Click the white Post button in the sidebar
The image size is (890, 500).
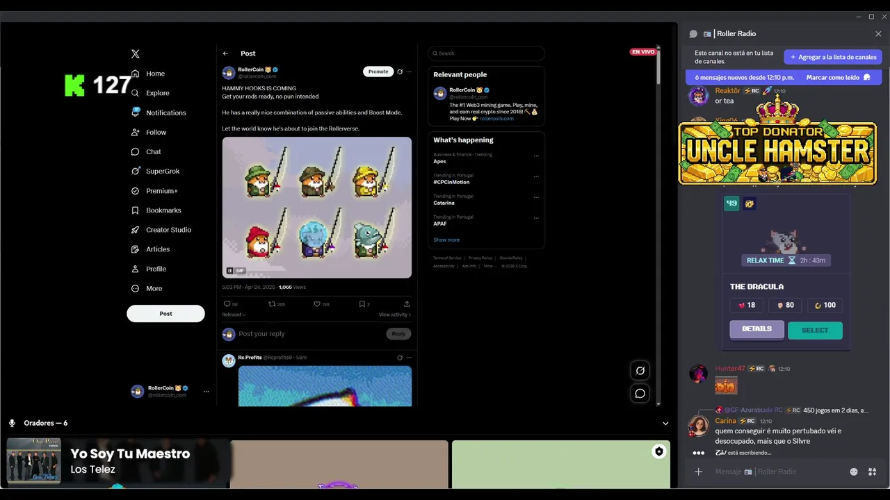pos(165,314)
